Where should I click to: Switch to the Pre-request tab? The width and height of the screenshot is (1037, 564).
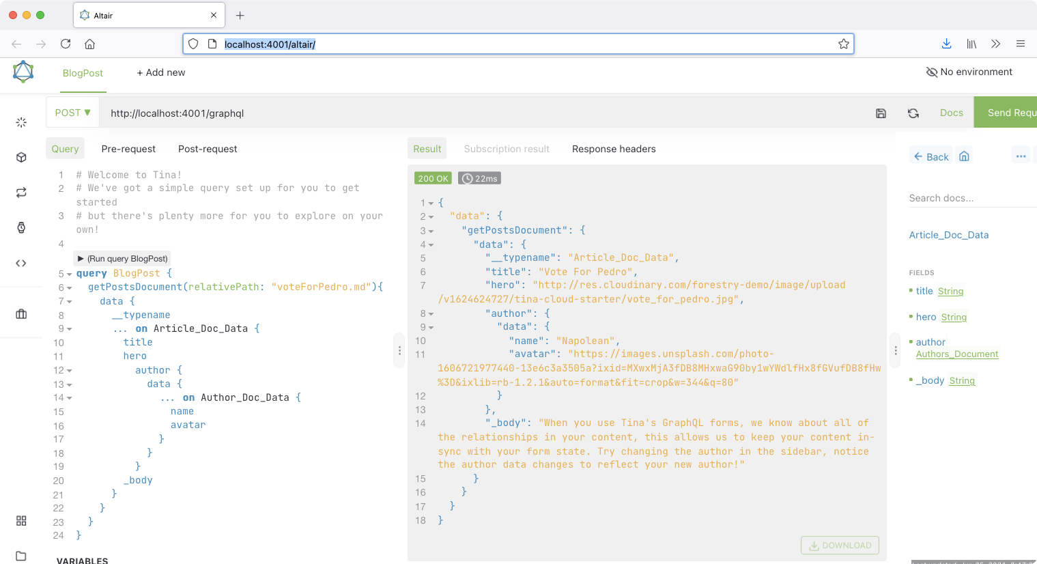tap(128, 149)
